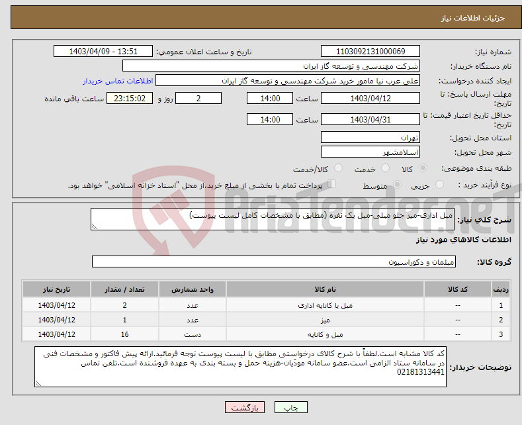
Task: Click the delivery province field تهران
Action: pyautogui.click(x=370, y=137)
